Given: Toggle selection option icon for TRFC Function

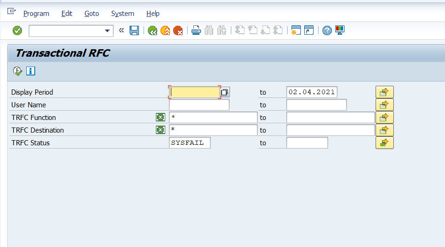Looking at the screenshot, I should pyautogui.click(x=161, y=117).
